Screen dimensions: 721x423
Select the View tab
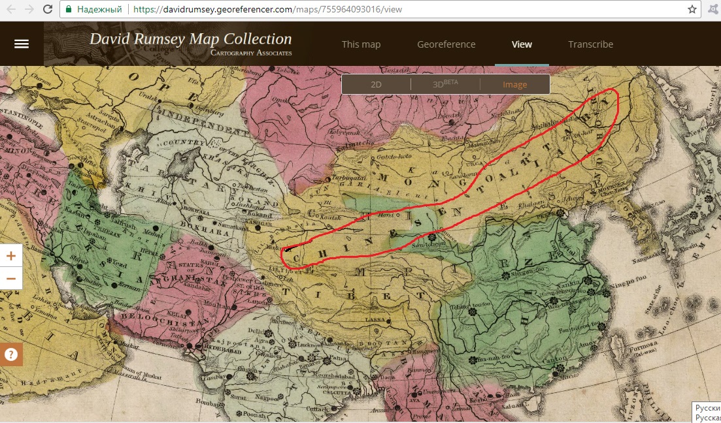click(x=522, y=44)
